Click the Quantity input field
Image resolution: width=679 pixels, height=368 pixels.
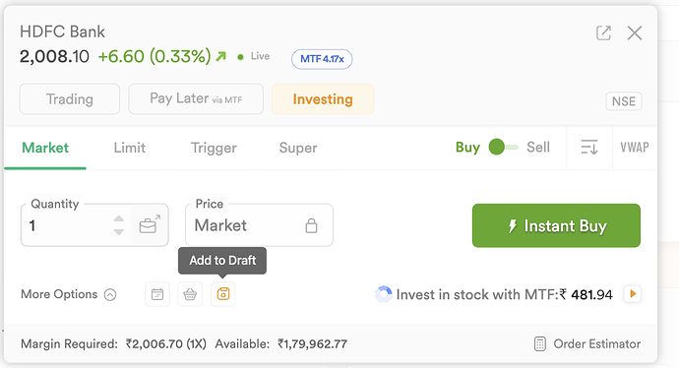coord(69,225)
